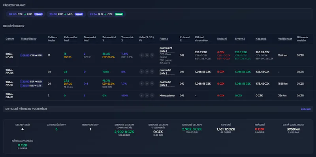Select the 20:00 ESP → NLD border crossing chip
Screen dimensions: 316x157
point(66,14)
